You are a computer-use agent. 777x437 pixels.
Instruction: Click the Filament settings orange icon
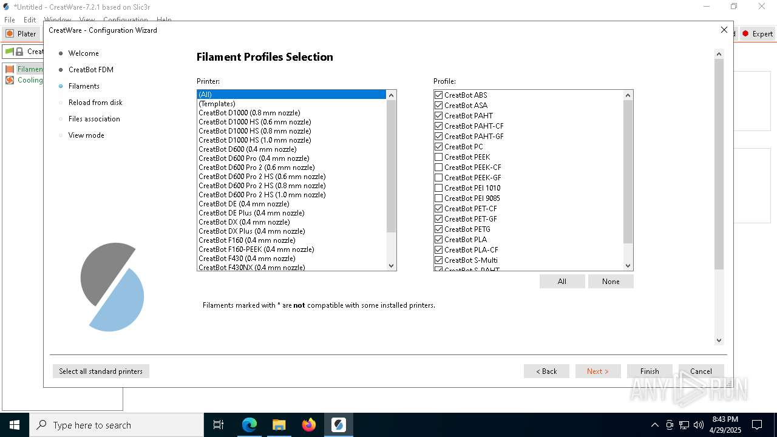coord(10,69)
